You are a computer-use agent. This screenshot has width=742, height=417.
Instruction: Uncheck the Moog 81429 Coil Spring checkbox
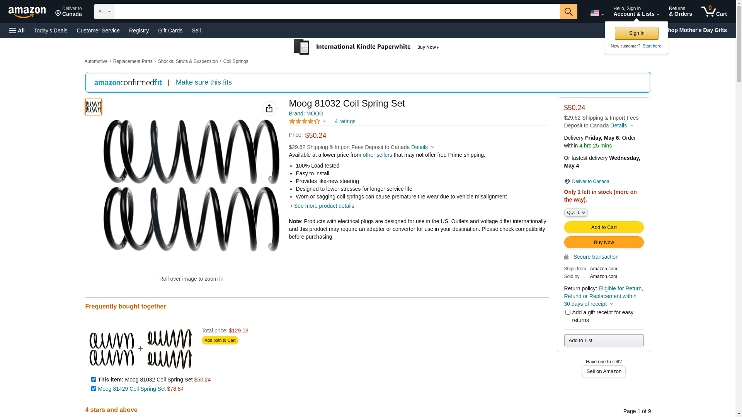click(94, 388)
